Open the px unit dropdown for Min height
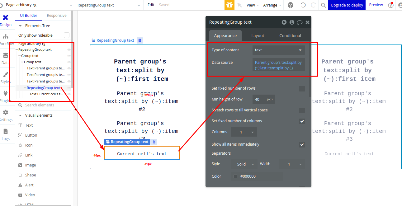The width and height of the screenshot is (402, 206). point(270,99)
